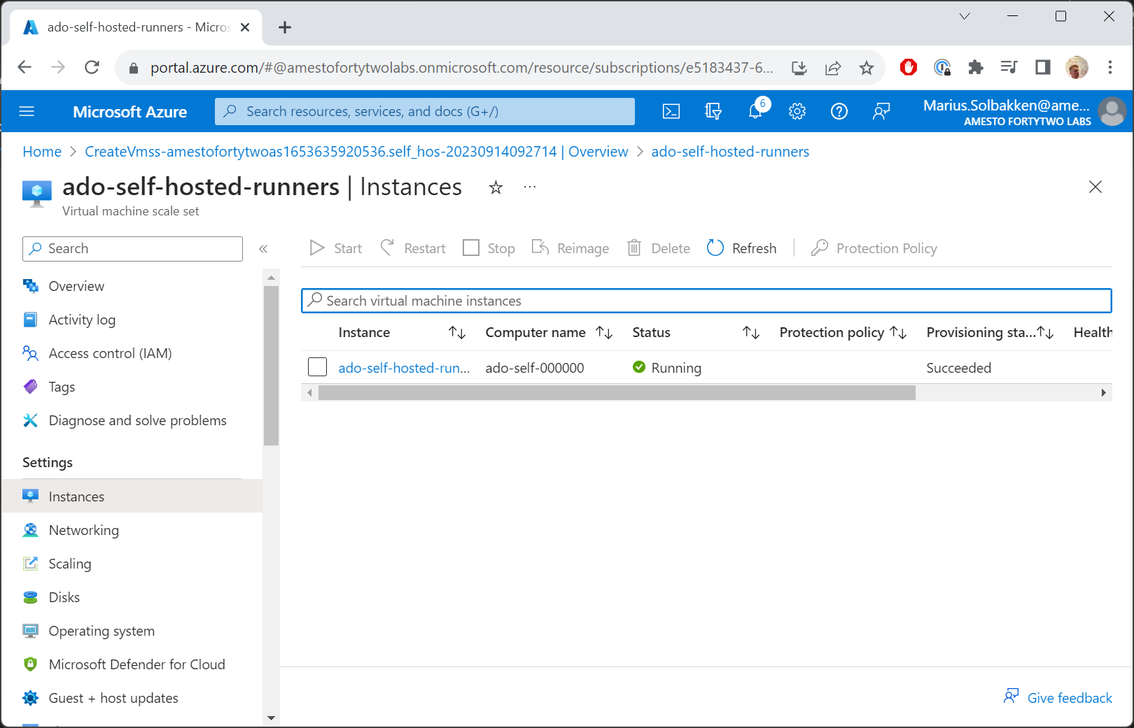The height and width of the screenshot is (728, 1134).
Task: Collapse the left navigation menu
Action: pos(263,249)
